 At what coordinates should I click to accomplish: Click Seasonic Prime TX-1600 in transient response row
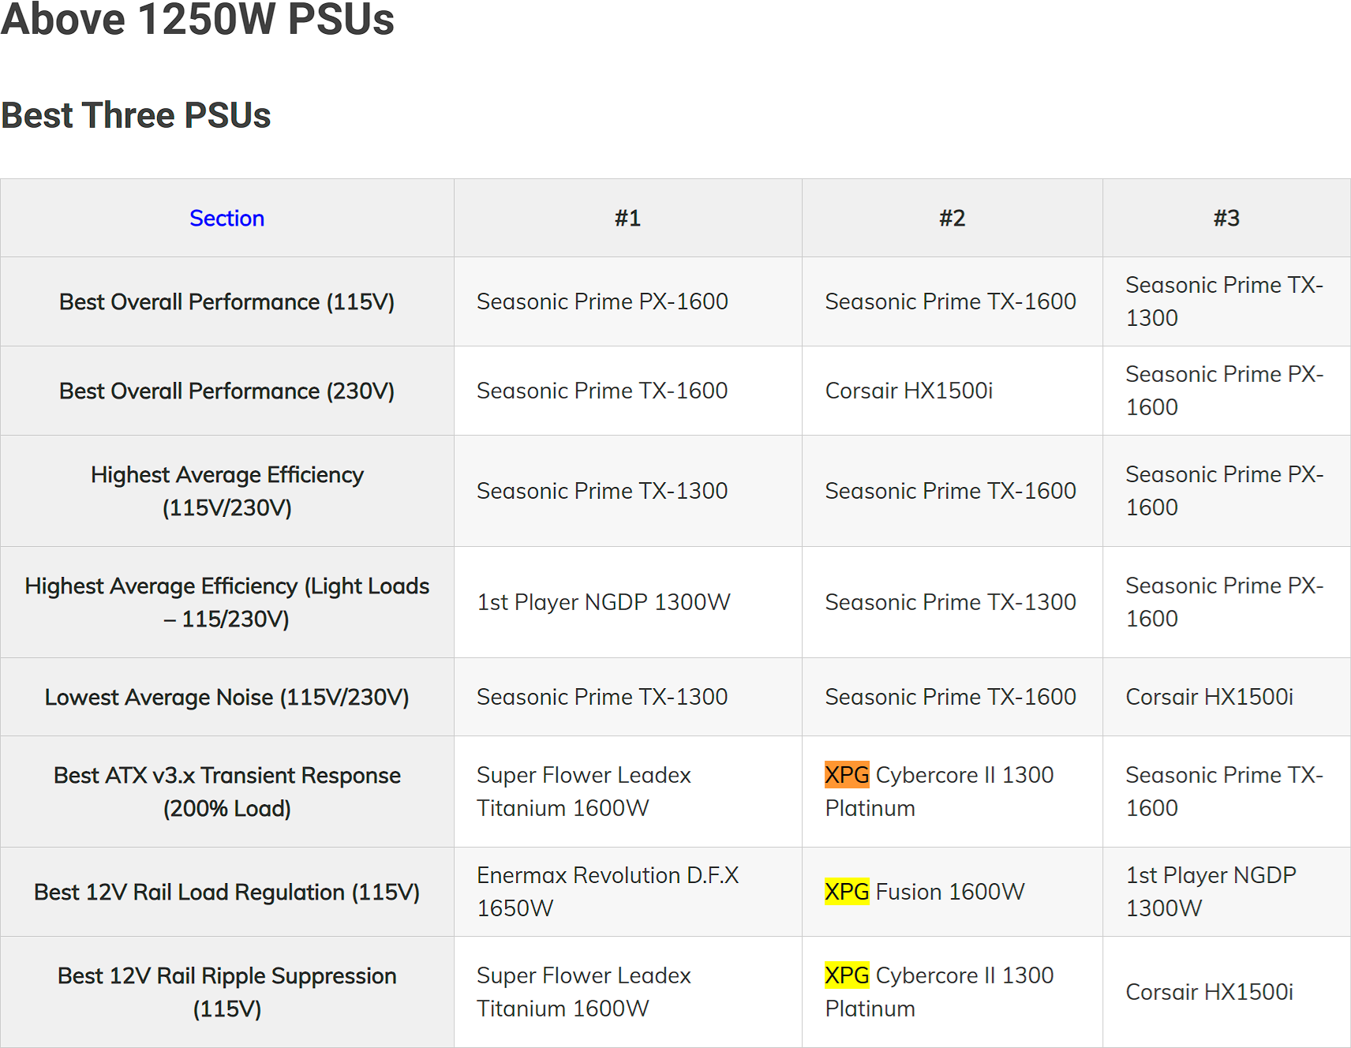tap(1224, 792)
